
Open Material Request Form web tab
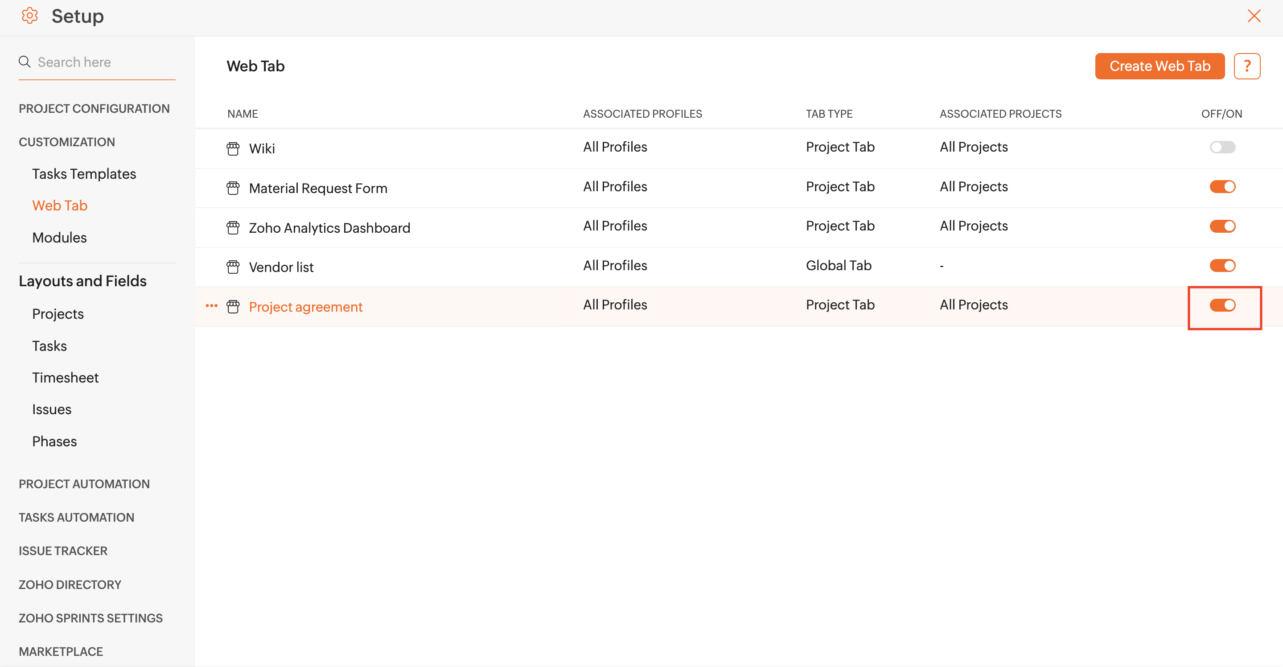[318, 188]
